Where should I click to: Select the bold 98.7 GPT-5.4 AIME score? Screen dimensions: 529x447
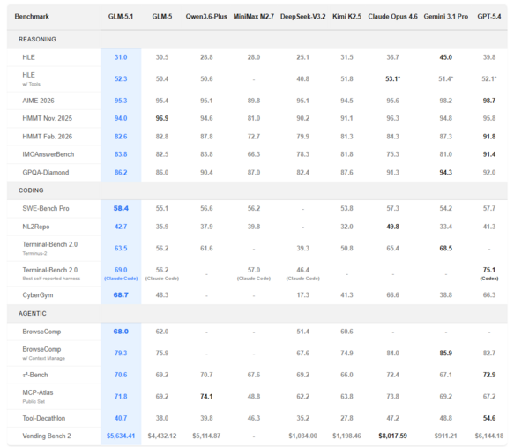[x=488, y=101]
